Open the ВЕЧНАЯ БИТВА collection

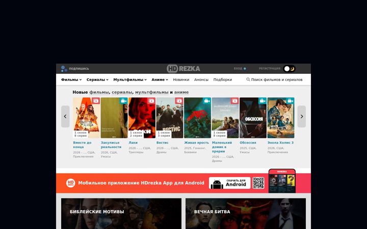pyautogui.click(x=246, y=214)
